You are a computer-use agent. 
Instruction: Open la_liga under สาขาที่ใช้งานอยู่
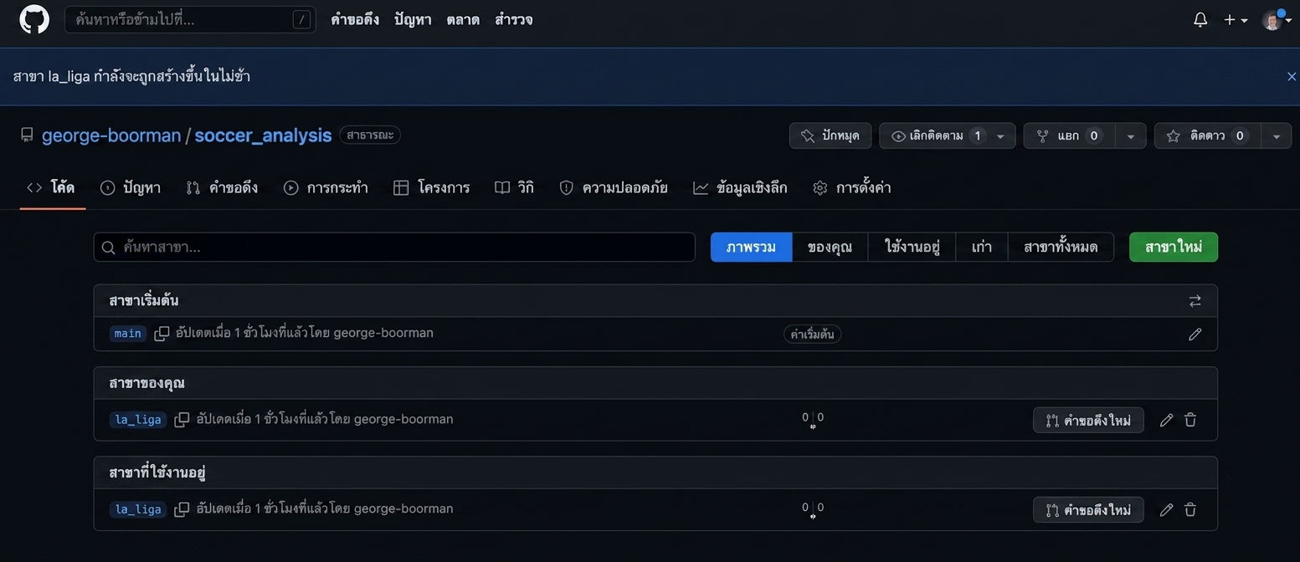138,508
